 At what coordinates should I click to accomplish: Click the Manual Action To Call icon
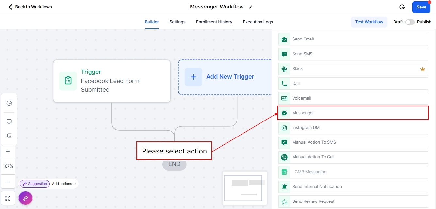tap(284, 157)
